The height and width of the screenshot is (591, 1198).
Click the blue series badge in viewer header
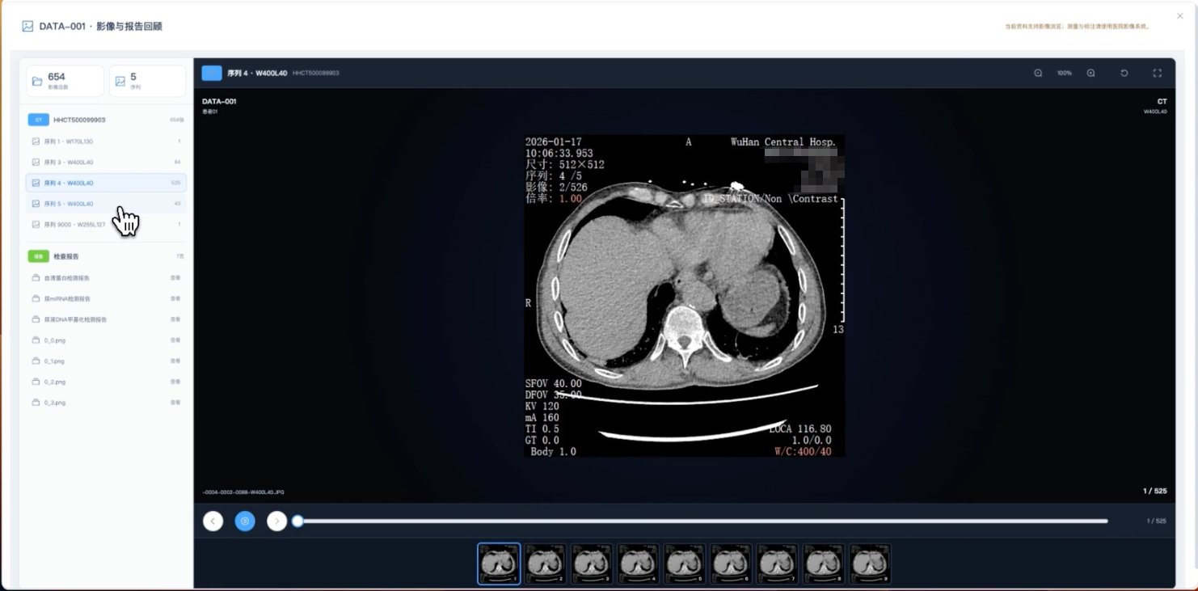[212, 73]
